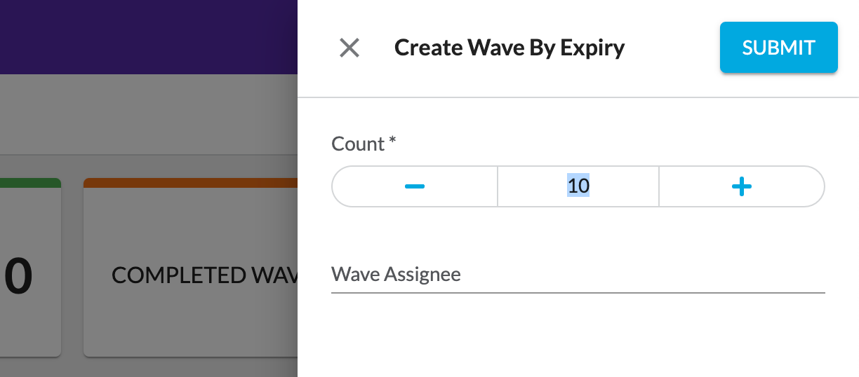The image size is (859, 377).
Task: Click the Count field label
Action: (x=358, y=144)
